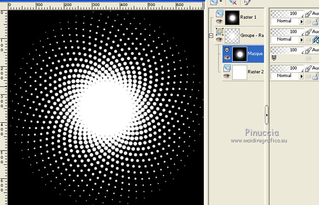Click the link toggle icon for Raster 2
The image size is (319, 205).
point(308,68)
